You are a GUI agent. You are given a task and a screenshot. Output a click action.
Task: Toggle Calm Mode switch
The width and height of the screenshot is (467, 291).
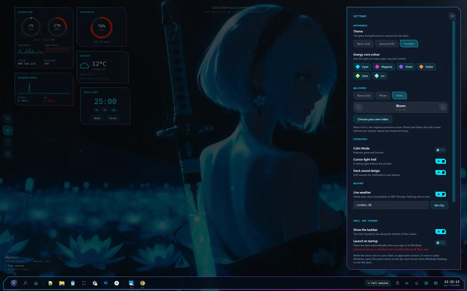pyautogui.click(x=441, y=150)
